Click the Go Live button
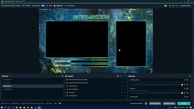Viewport: 194px width, 109px height. click(184, 104)
